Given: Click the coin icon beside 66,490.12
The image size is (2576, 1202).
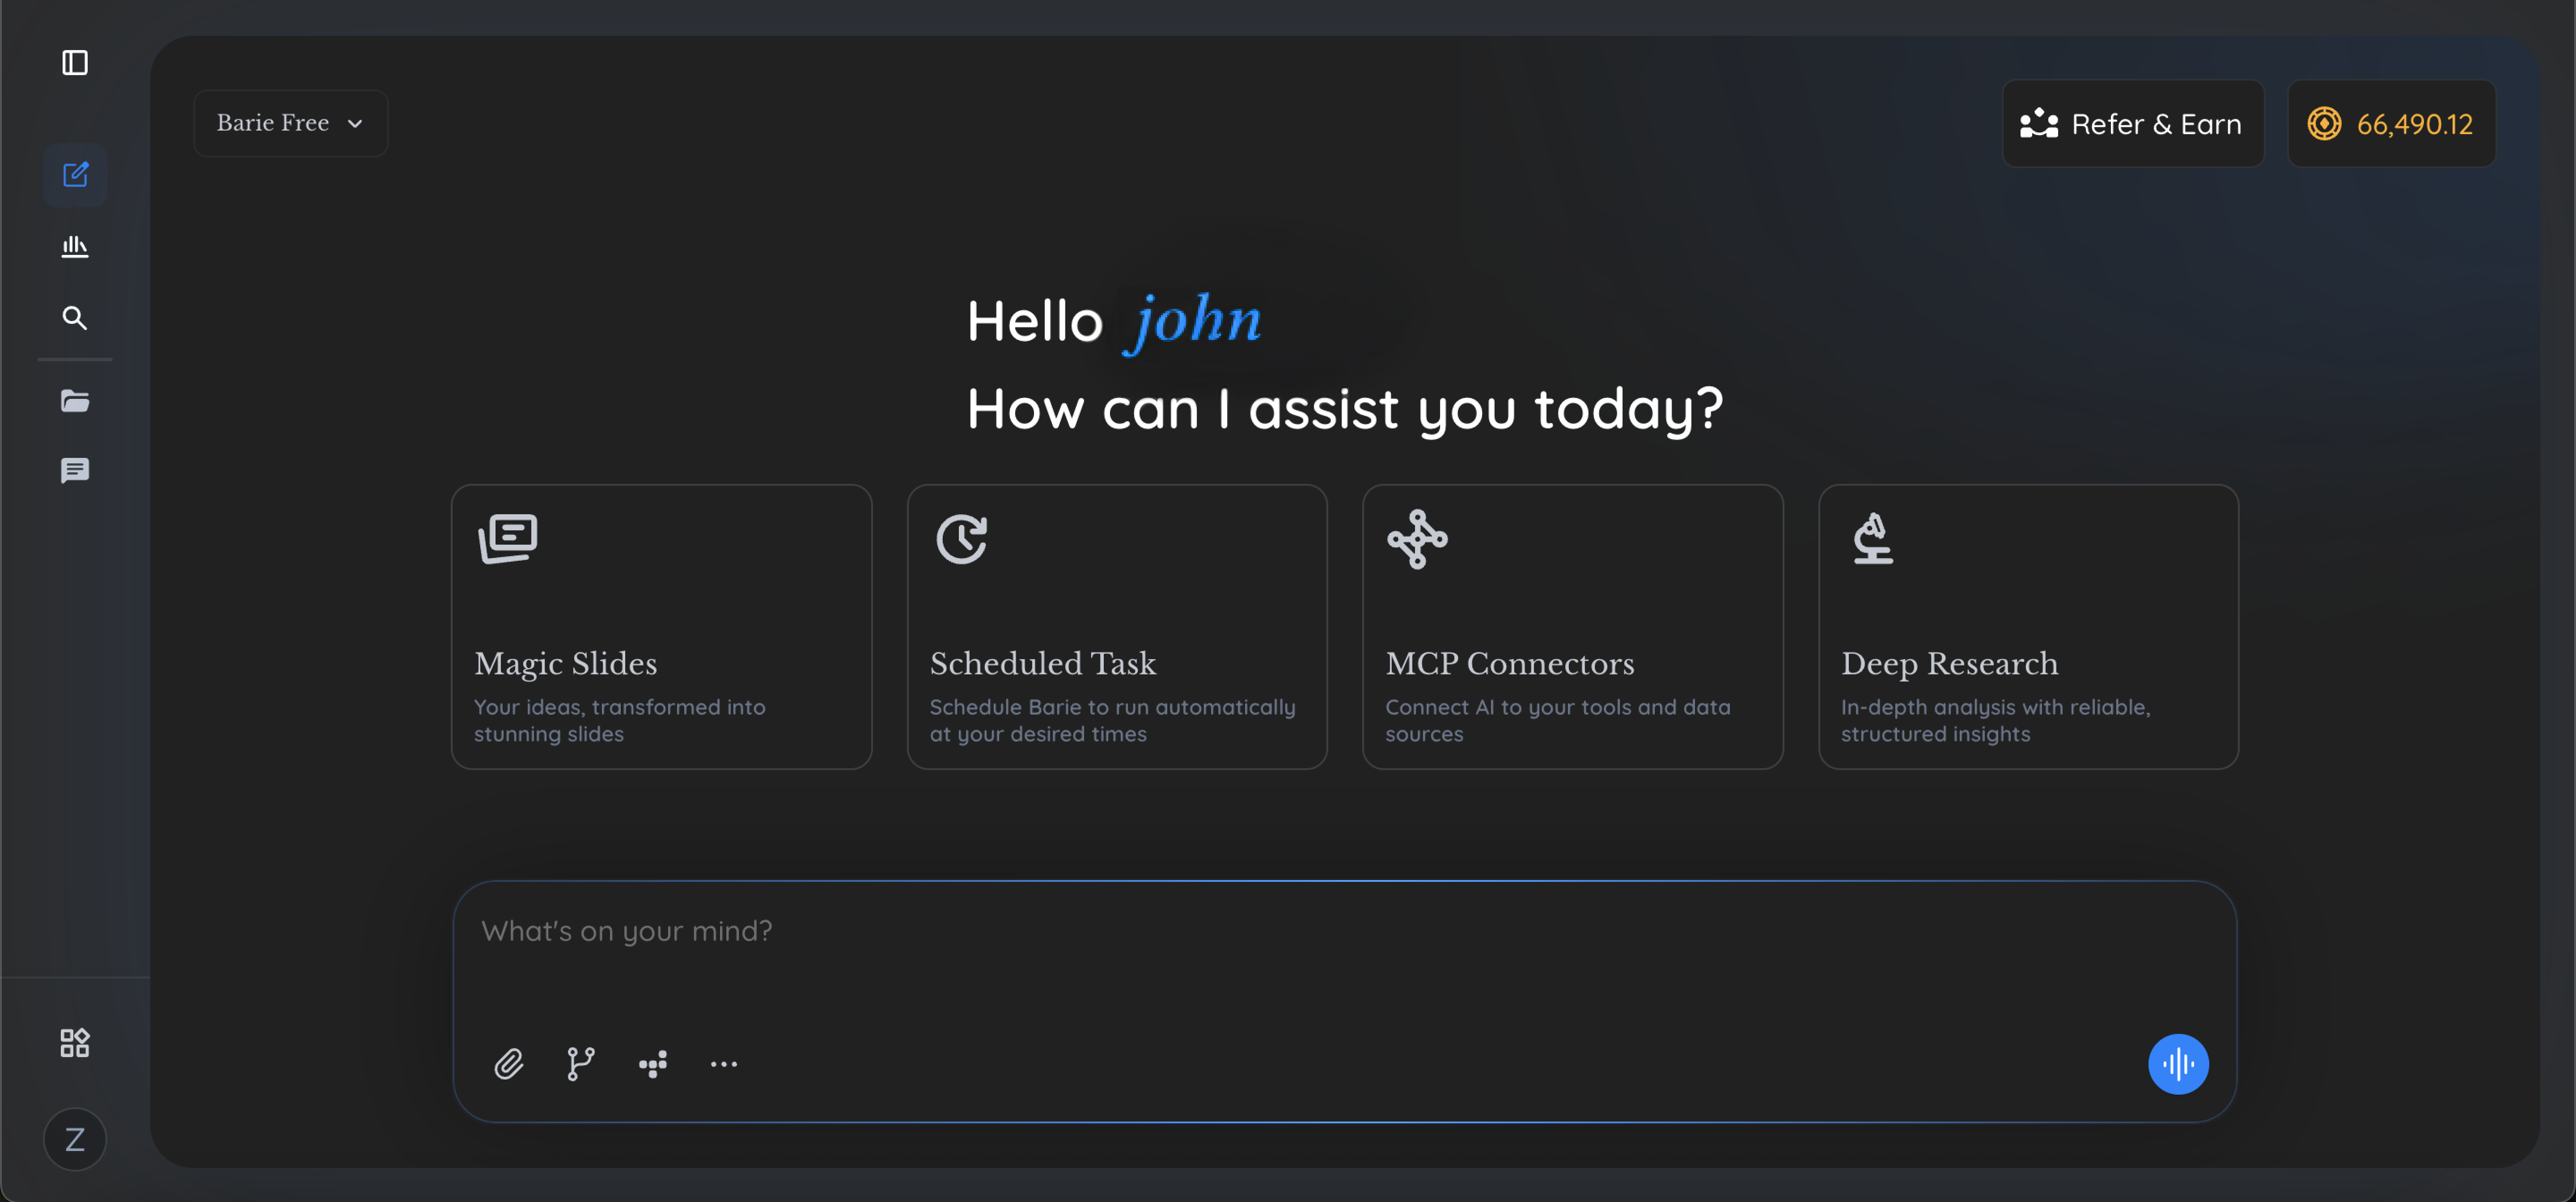Looking at the screenshot, I should point(2324,124).
